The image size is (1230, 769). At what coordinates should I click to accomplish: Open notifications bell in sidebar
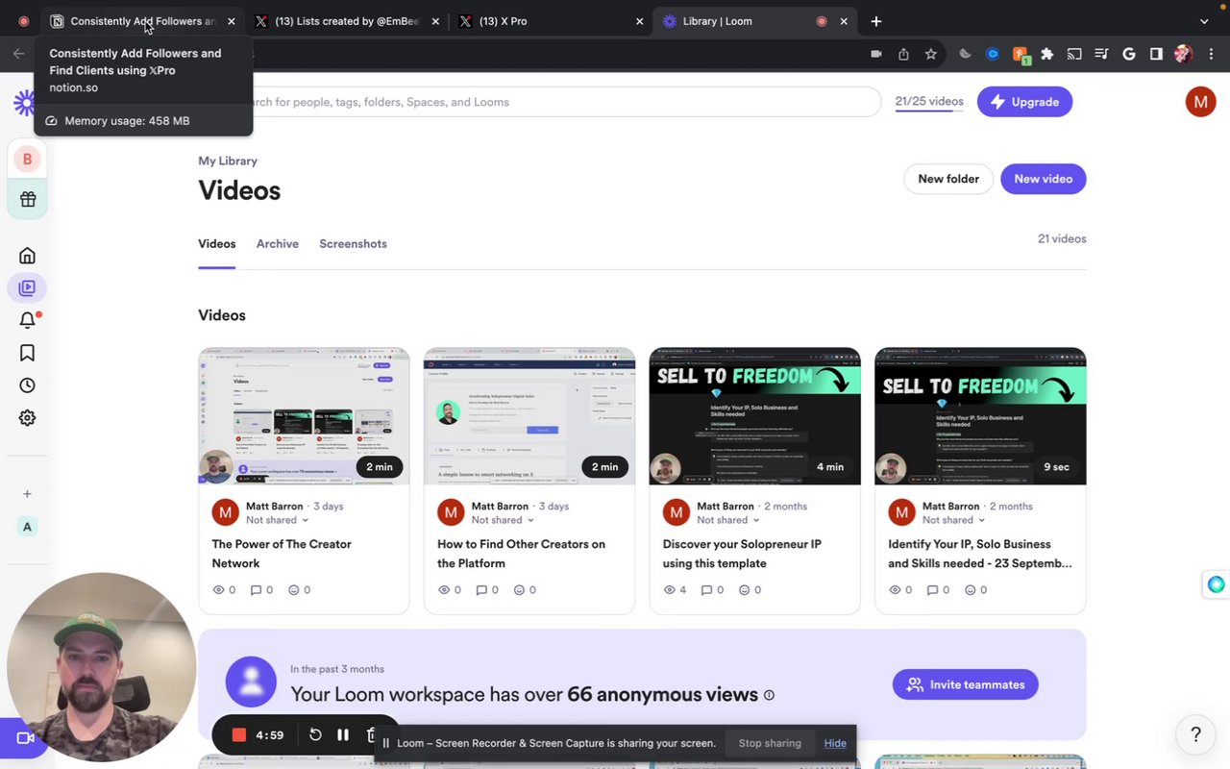coord(27,320)
